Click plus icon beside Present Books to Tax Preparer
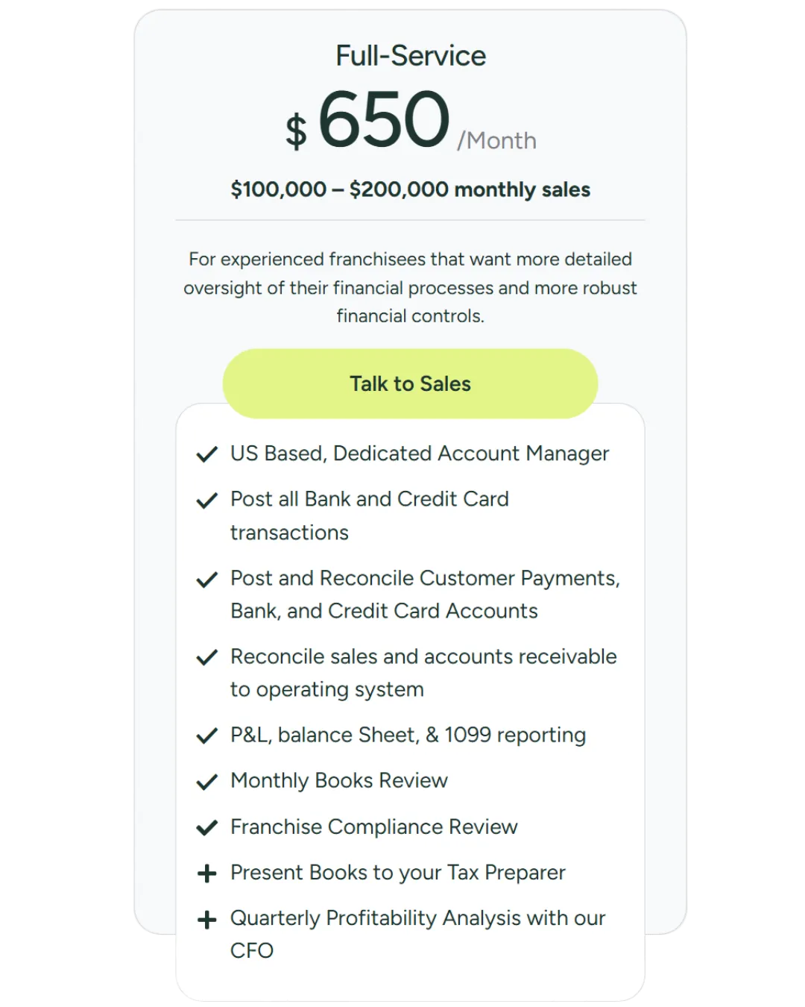 [x=206, y=873]
